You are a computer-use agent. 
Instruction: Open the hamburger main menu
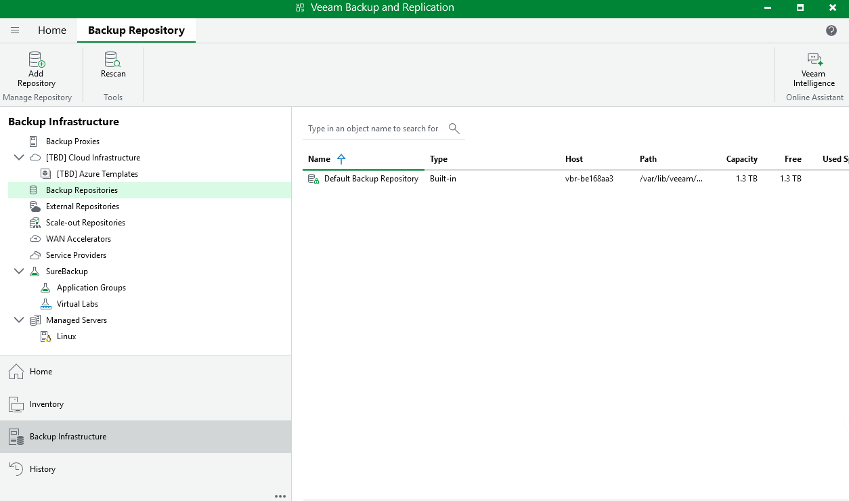coord(15,30)
